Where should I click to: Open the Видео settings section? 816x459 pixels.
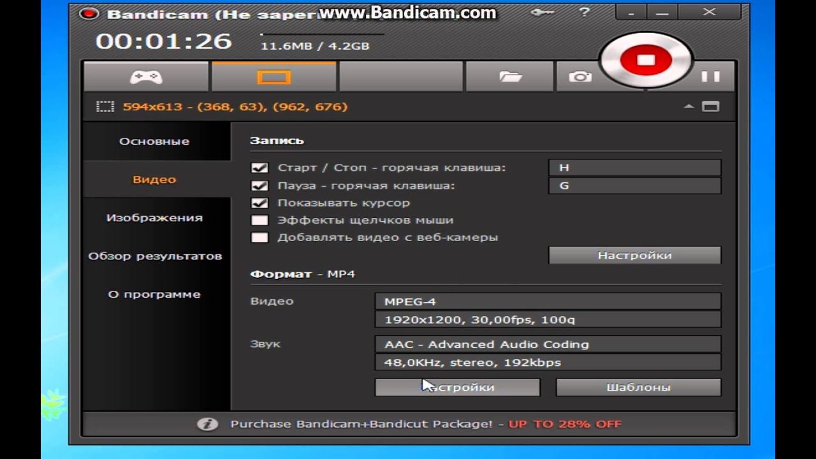point(154,179)
